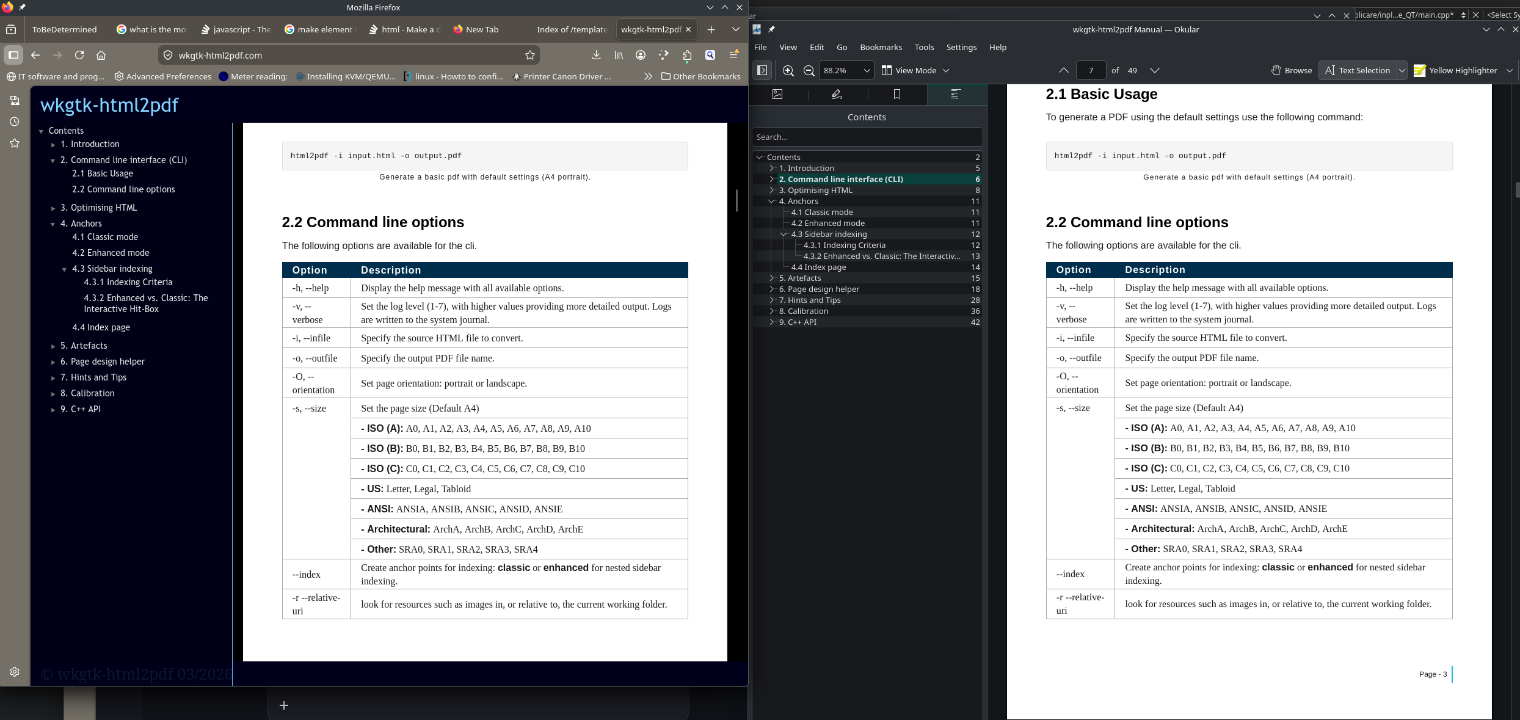This screenshot has height=720, width=1520.
Task: Bookmark this page with the star icon
Action: pyautogui.click(x=529, y=55)
